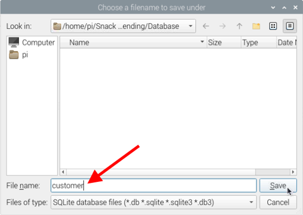This screenshot has height=215, width=303.
Task: Expand the Look in path dropdown
Action: click(123, 26)
